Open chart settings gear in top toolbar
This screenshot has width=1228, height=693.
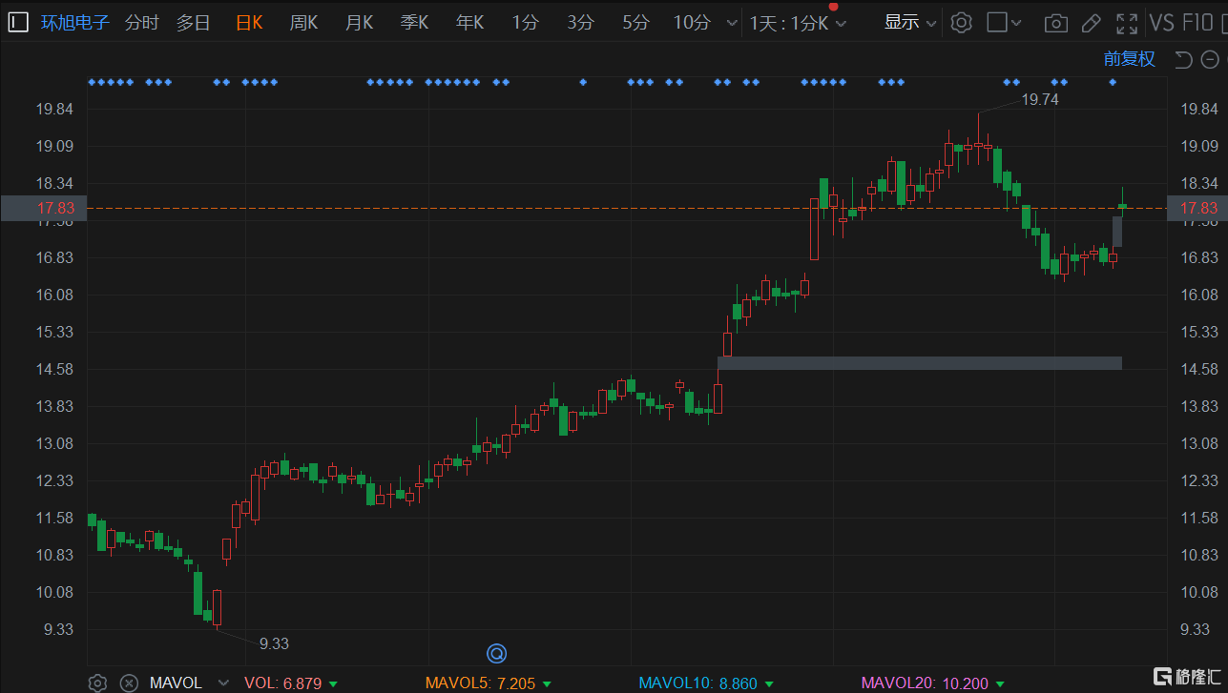coord(962,23)
